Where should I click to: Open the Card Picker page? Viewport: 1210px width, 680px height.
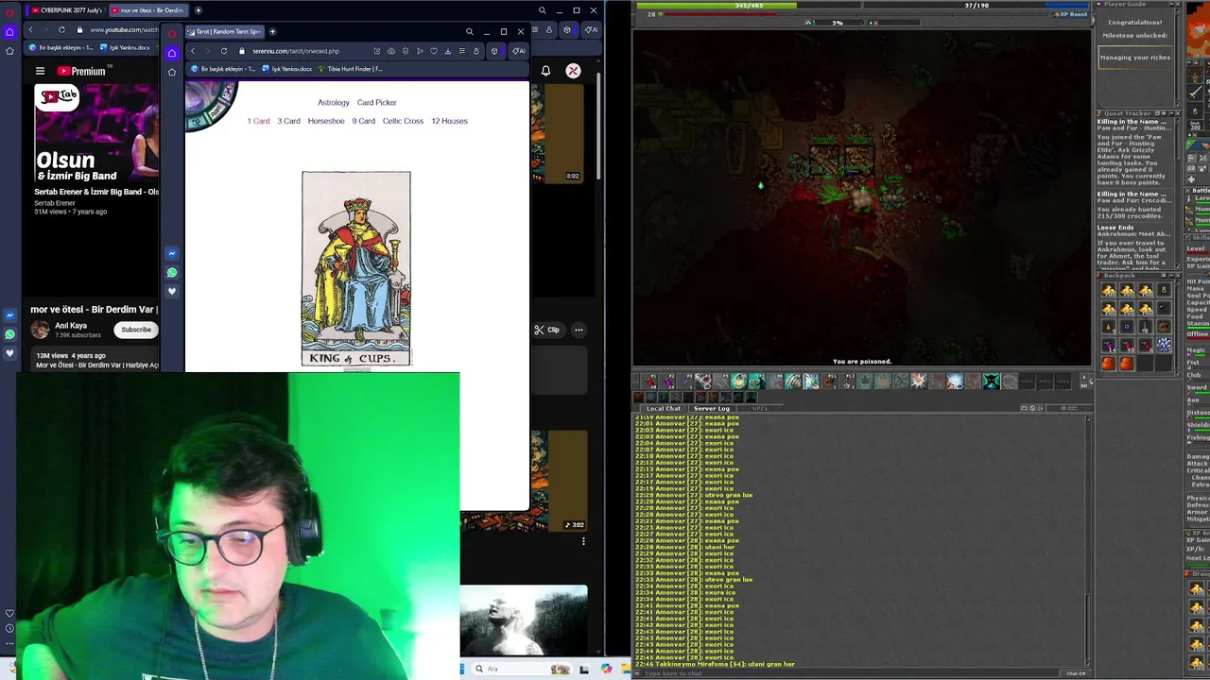click(x=376, y=102)
